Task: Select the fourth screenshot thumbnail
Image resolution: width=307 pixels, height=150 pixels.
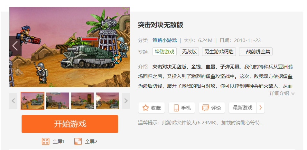Action: click(107, 101)
